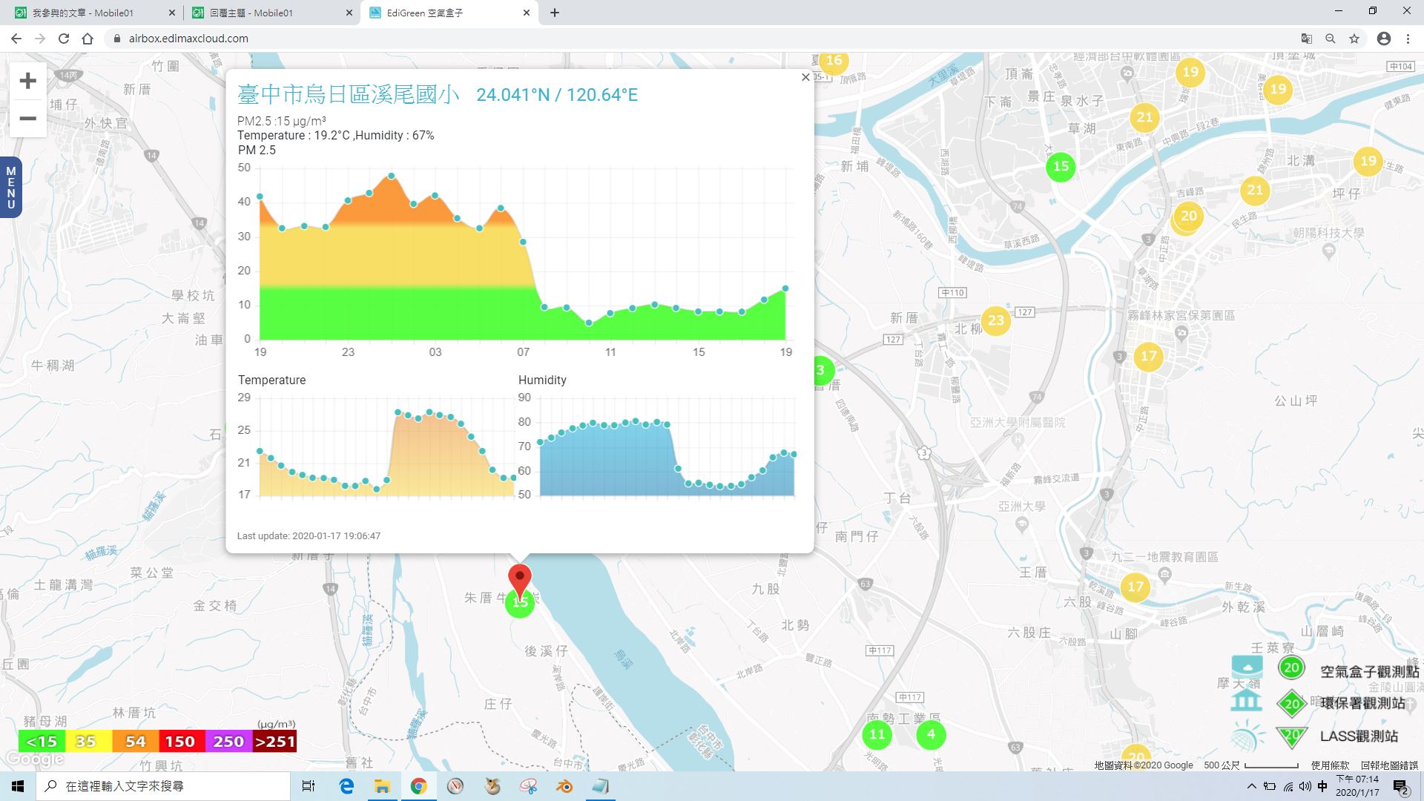The image size is (1424, 801).
Task: Select yellow marker 17 near 九二一地震教育園區
Action: (x=1135, y=587)
